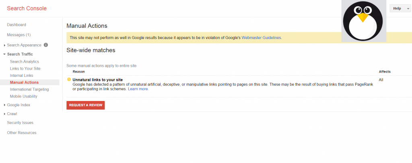Select Manual Actions in sidebar

click(24, 82)
